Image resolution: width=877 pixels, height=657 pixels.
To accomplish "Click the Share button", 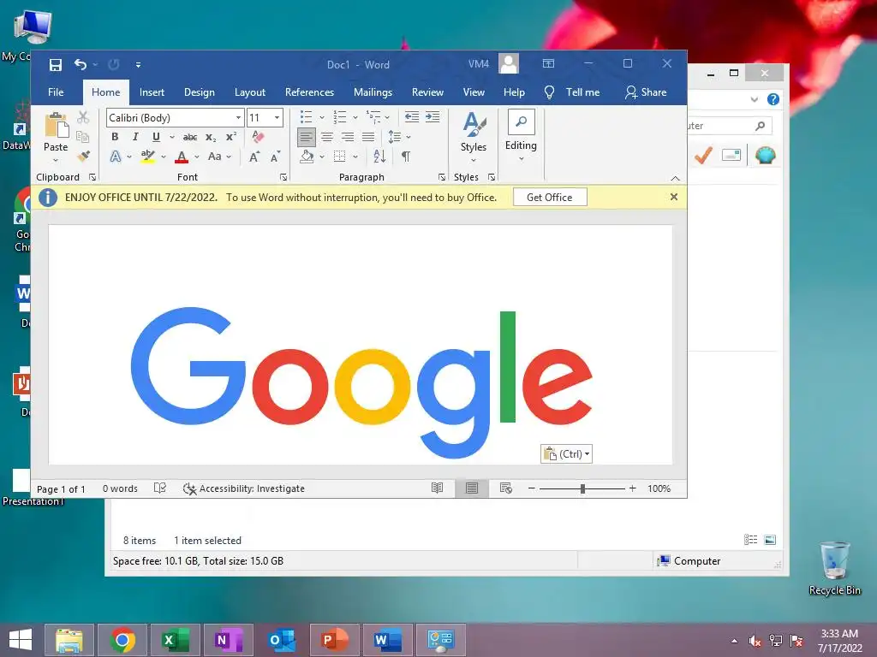I will pos(646,92).
